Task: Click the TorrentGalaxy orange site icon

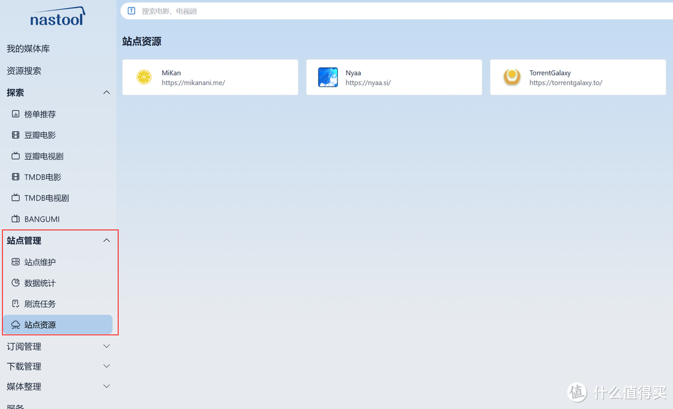Action: tap(512, 77)
